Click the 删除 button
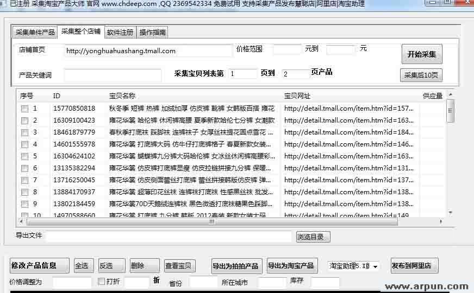Screen dimensions: 474x293 [x=145, y=266]
